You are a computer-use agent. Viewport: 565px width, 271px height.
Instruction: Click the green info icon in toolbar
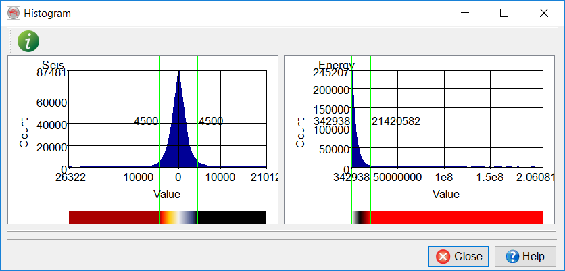(x=28, y=41)
